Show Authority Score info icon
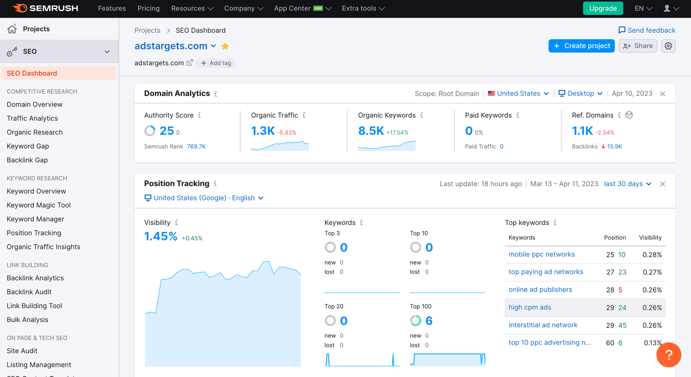Viewport: 691px width, 377px height. point(199,115)
